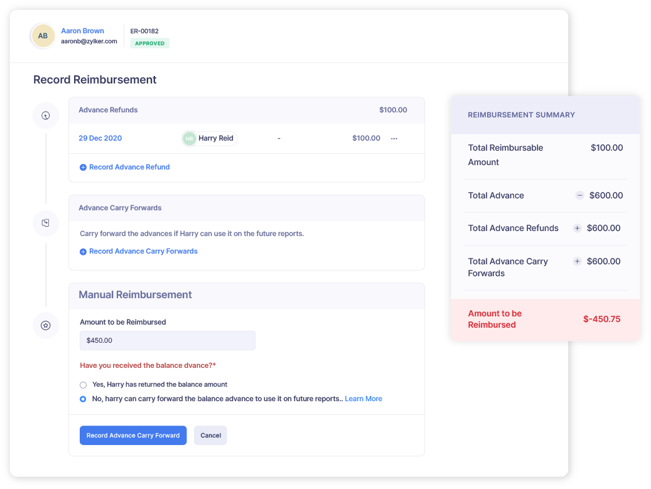Click the Record Advance Carry Forward button

tap(133, 435)
